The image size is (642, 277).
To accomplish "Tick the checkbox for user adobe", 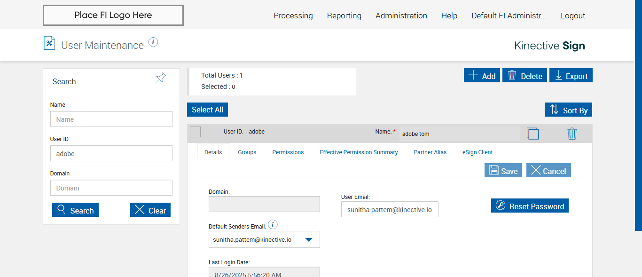I will click(x=195, y=132).
